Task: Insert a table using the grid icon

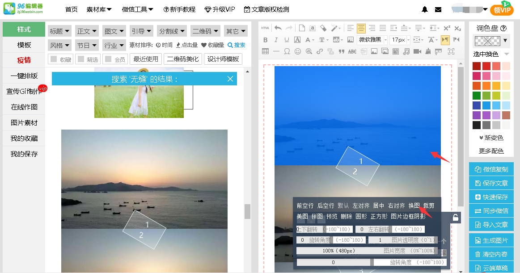Action: [265, 51]
